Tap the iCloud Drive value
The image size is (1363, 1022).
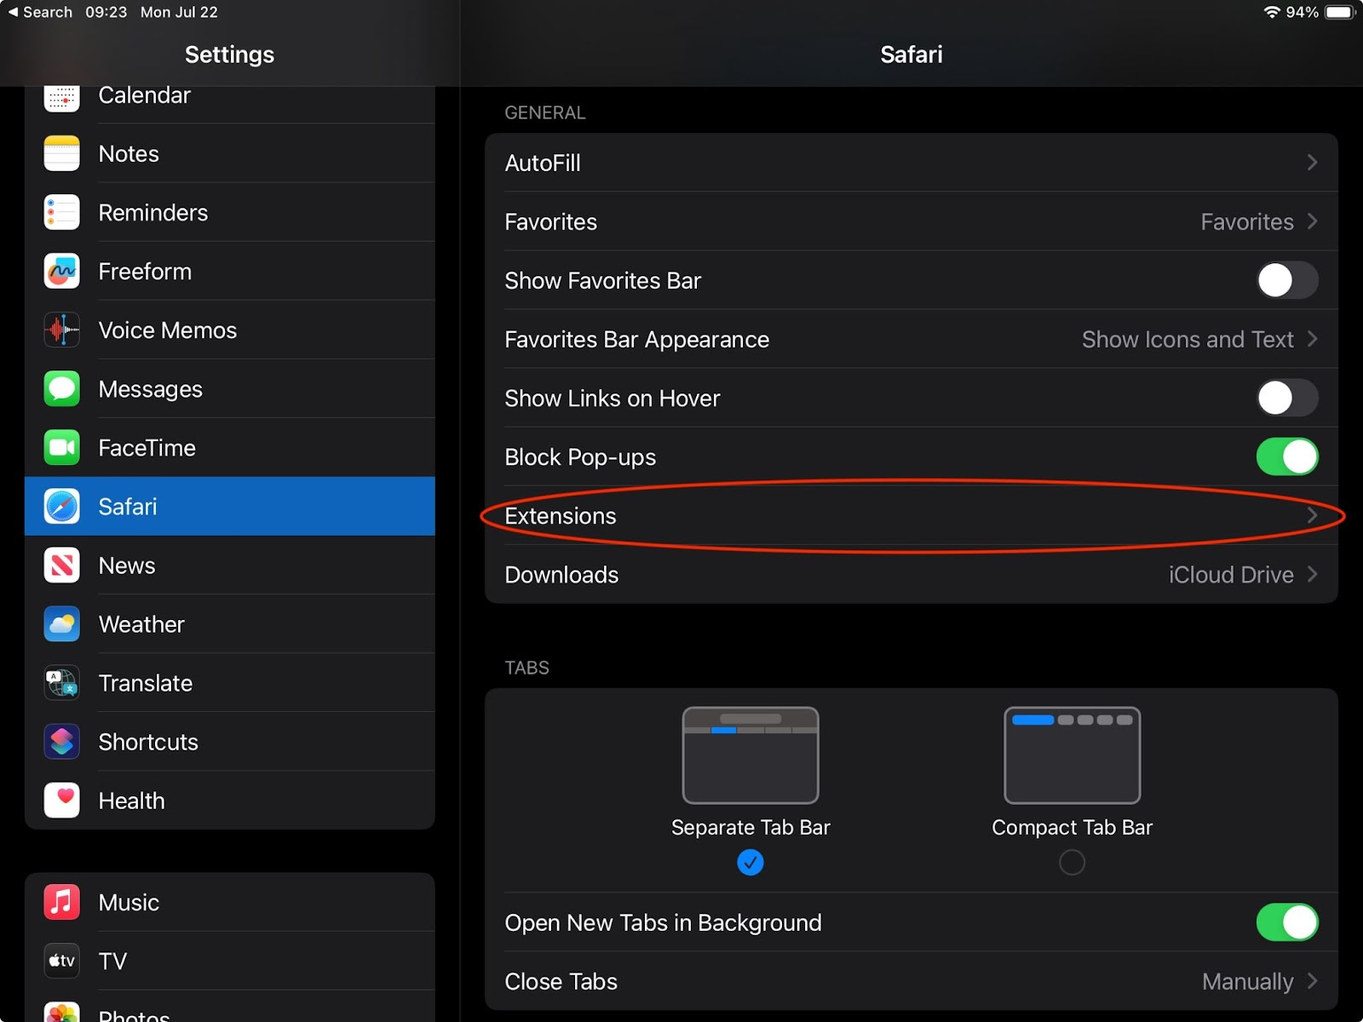point(1230,575)
